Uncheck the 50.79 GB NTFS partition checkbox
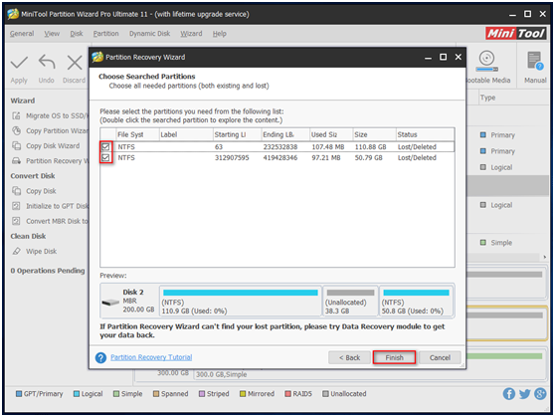 click(x=105, y=157)
